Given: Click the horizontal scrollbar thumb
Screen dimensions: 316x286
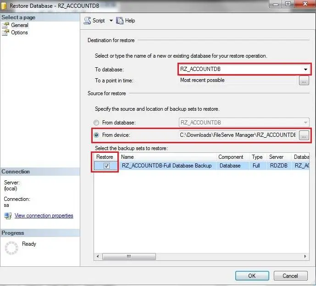Looking at the screenshot, I should 129,256.
